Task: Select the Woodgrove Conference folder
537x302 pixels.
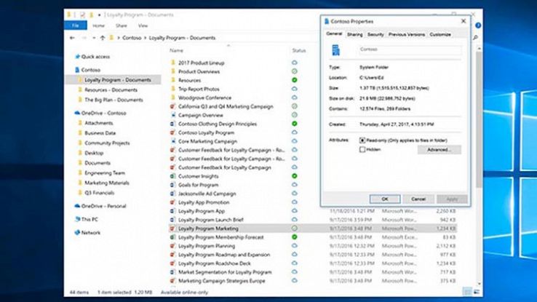Action: pos(204,98)
